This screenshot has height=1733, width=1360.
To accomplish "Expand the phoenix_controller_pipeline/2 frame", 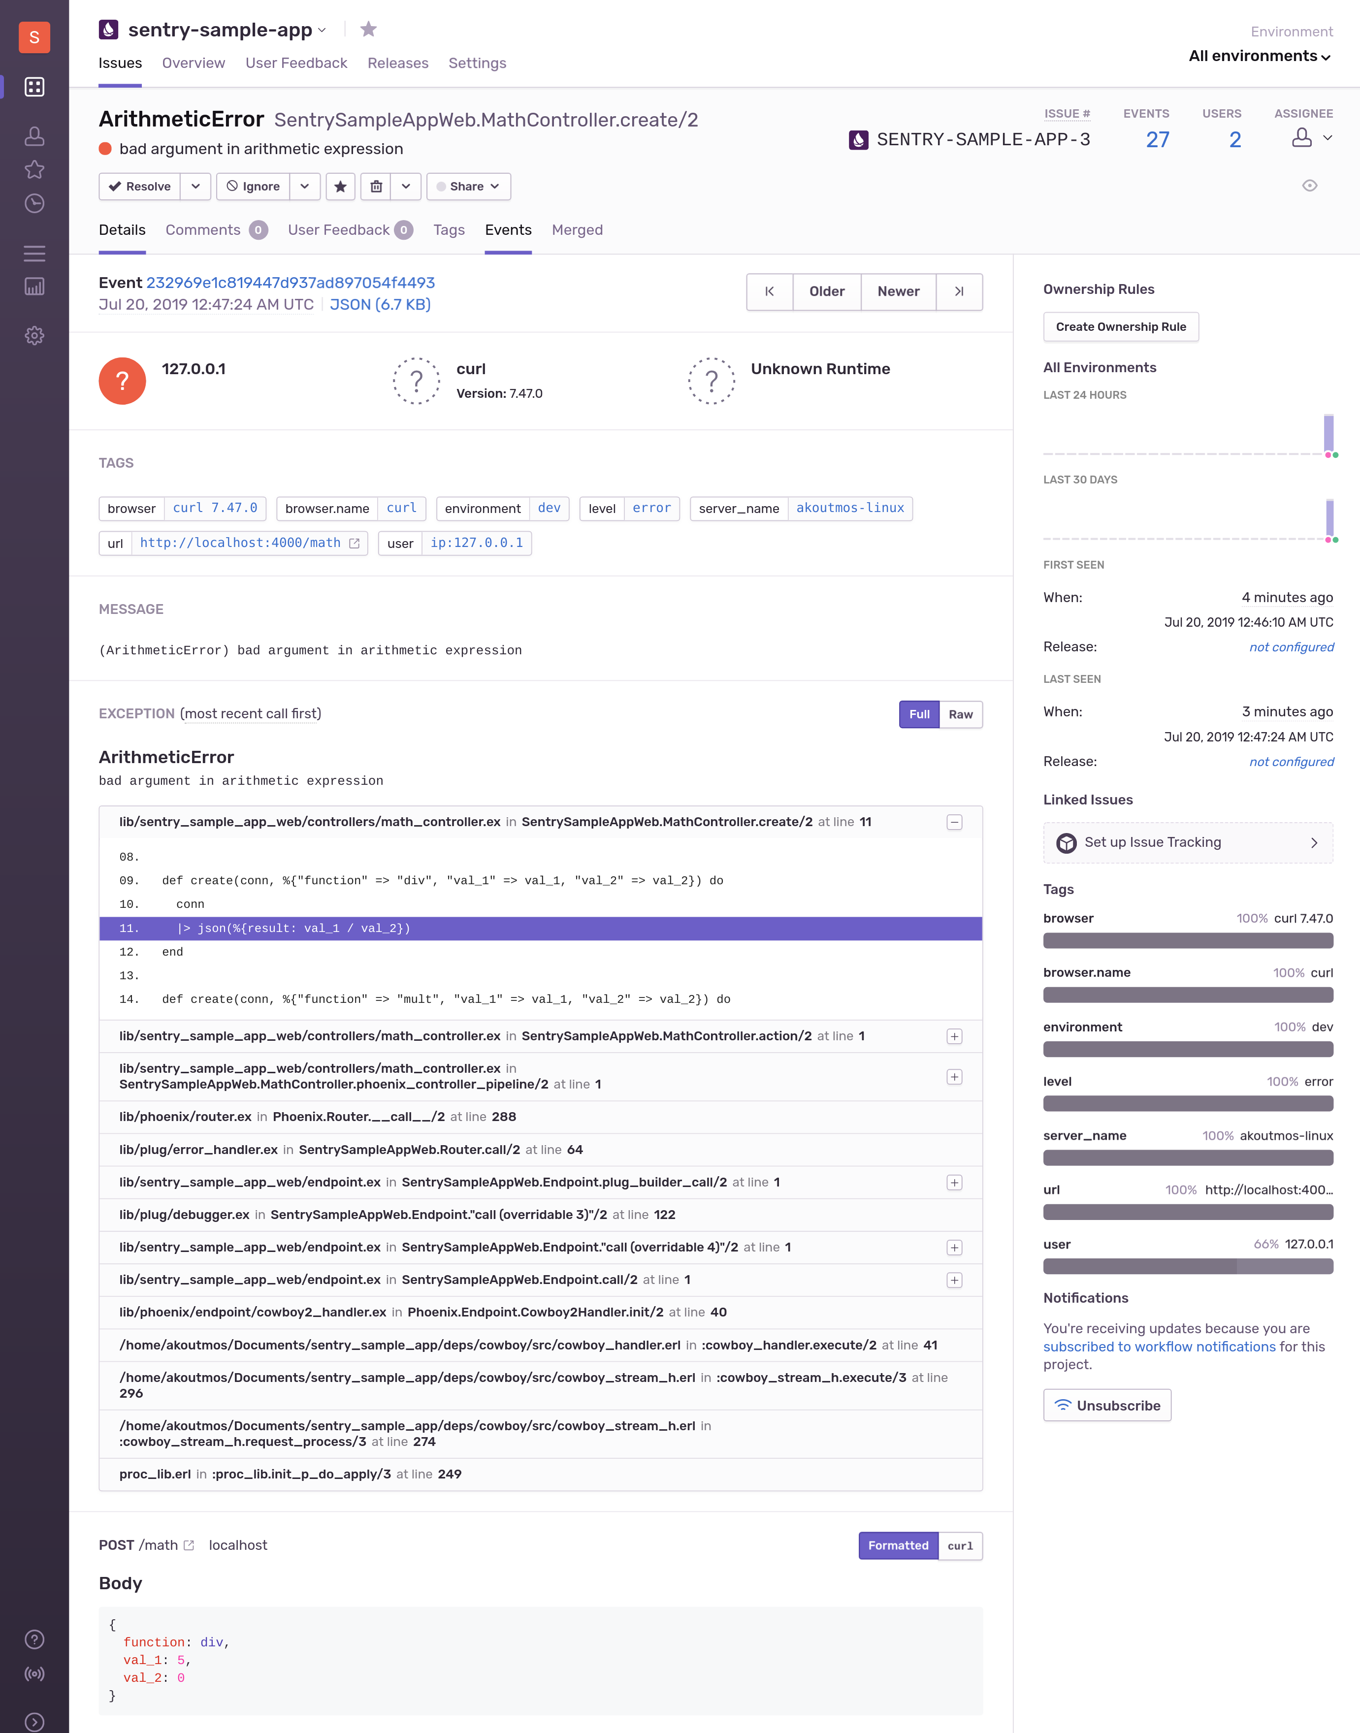I will click(x=954, y=1076).
